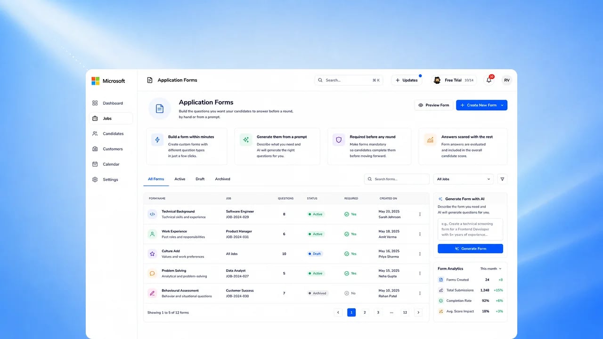Click the Total Submissions analytics icon

click(441, 290)
